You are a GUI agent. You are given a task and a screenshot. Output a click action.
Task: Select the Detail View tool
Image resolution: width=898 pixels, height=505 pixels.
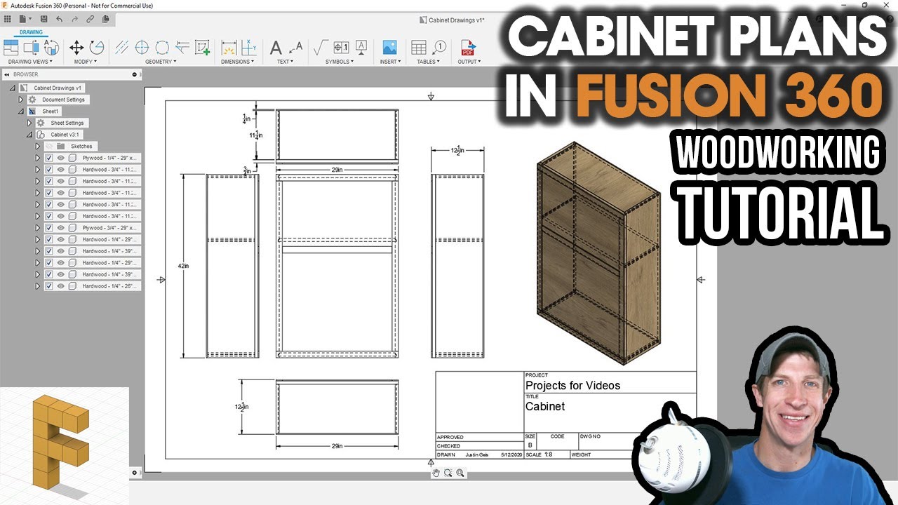click(x=51, y=48)
